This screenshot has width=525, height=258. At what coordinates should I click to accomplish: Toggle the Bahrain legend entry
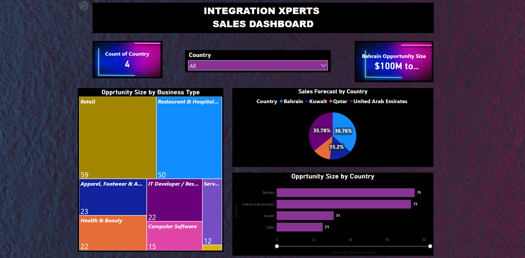[291, 101]
